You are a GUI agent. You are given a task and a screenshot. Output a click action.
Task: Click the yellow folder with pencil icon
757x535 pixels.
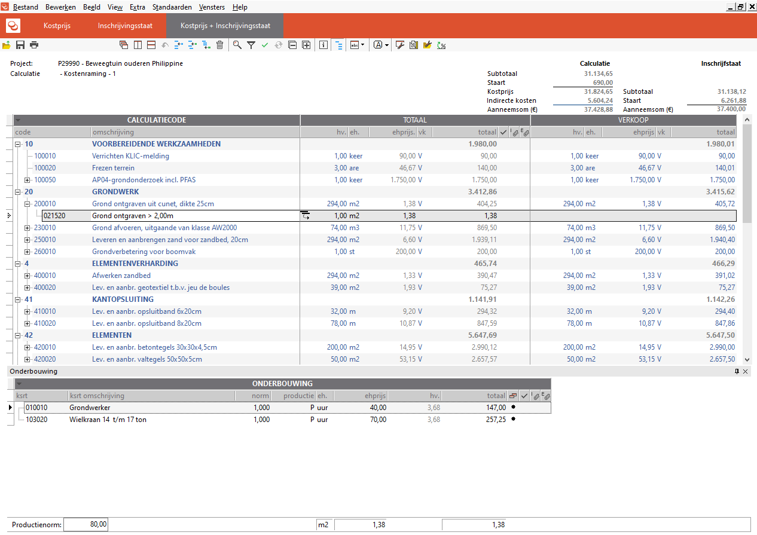coord(427,45)
